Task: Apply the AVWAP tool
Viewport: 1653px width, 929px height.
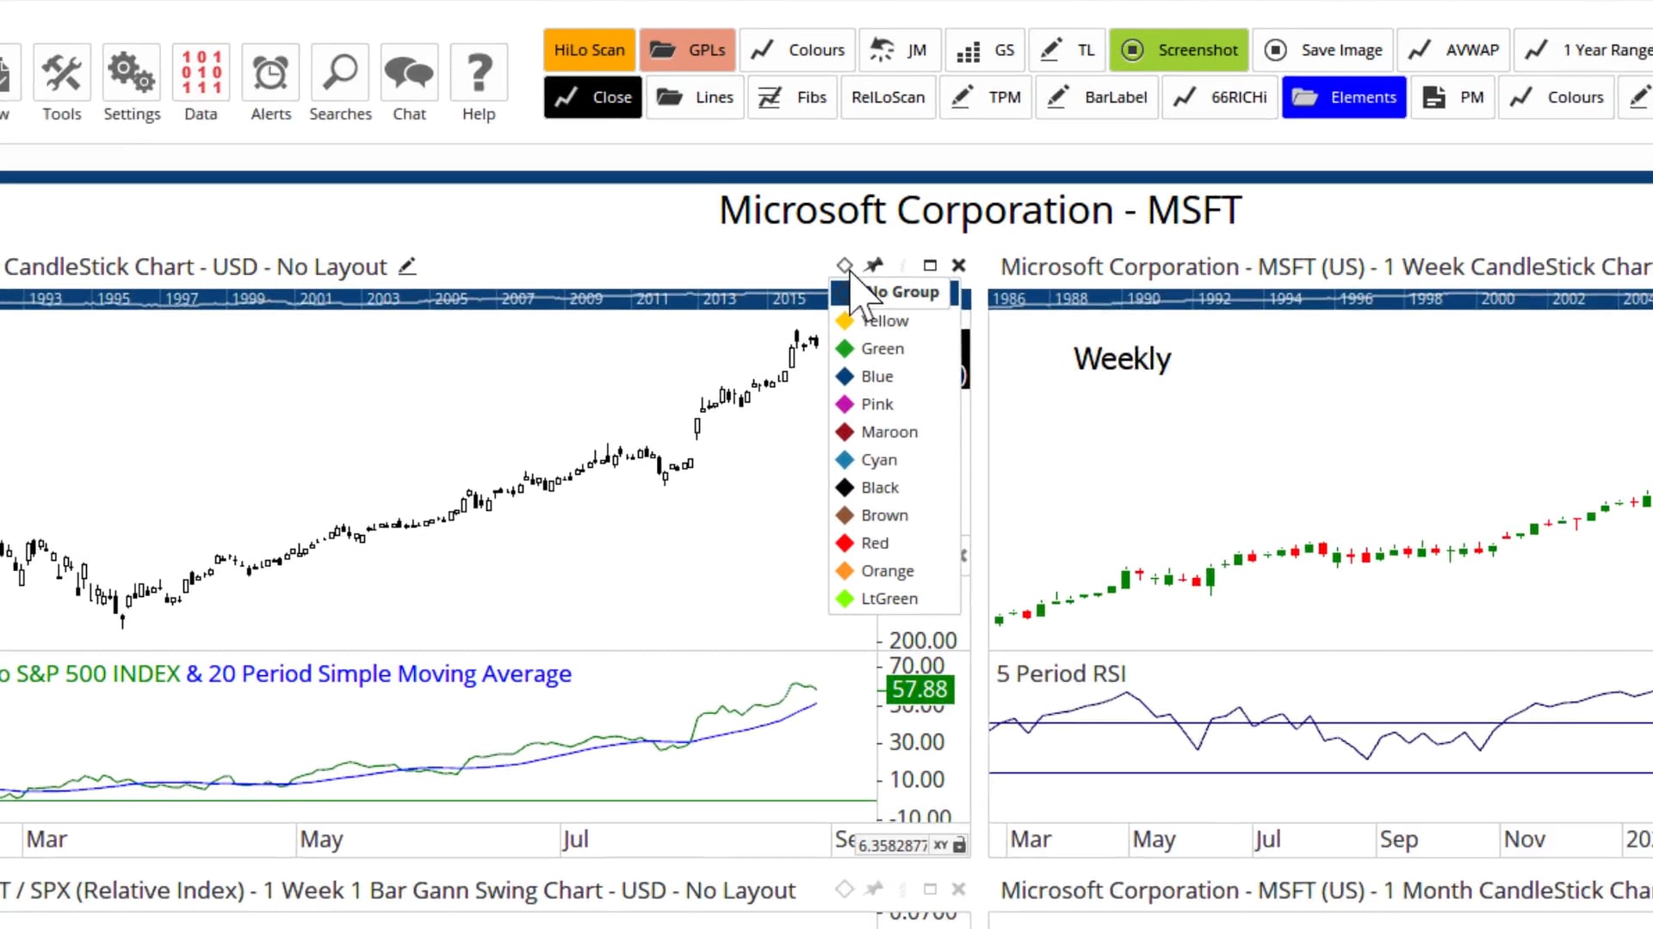Action: pos(1453,50)
